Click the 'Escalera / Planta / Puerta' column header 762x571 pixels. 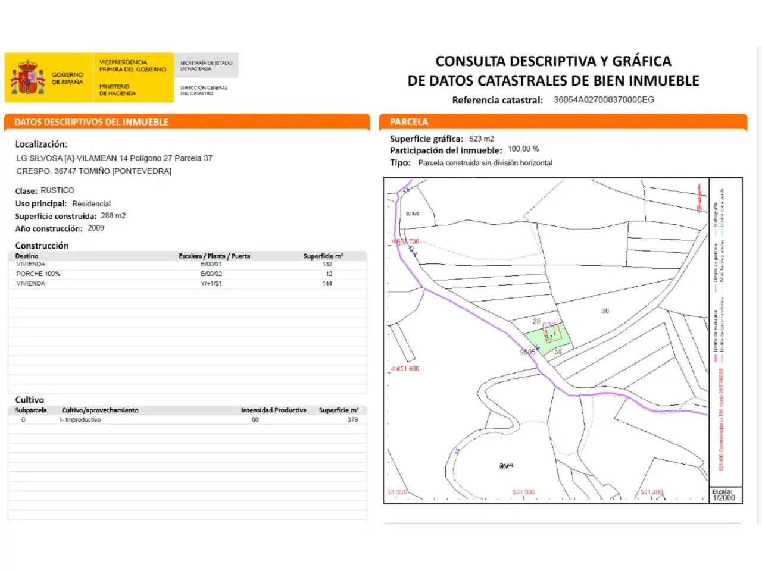point(214,256)
